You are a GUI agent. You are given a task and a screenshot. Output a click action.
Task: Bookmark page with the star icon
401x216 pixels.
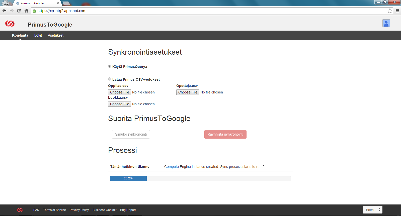coord(390,11)
